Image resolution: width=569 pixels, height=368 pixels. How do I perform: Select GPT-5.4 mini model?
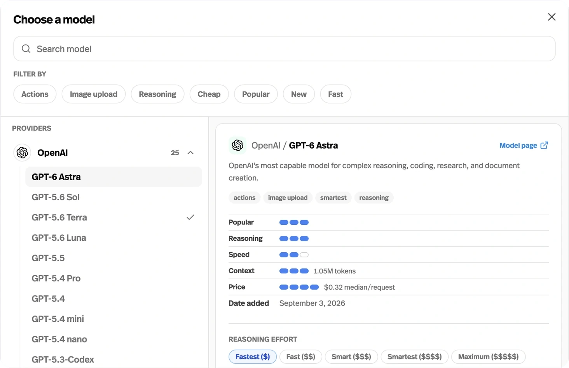tap(113, 319)
